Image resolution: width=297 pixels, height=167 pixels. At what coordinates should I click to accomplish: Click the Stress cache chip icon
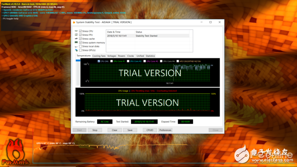point(76,39)
